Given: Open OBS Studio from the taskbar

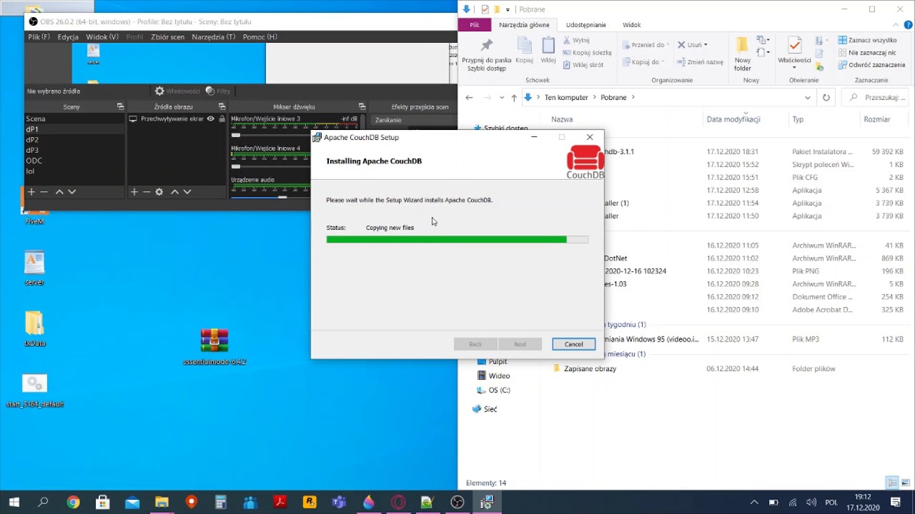Looking at the screenshot, I should point(457,503).
